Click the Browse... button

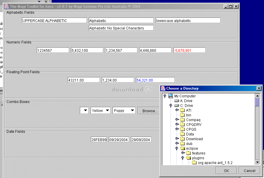(x=149, y=111)
